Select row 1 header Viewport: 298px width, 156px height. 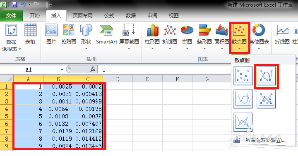[7, 86]
